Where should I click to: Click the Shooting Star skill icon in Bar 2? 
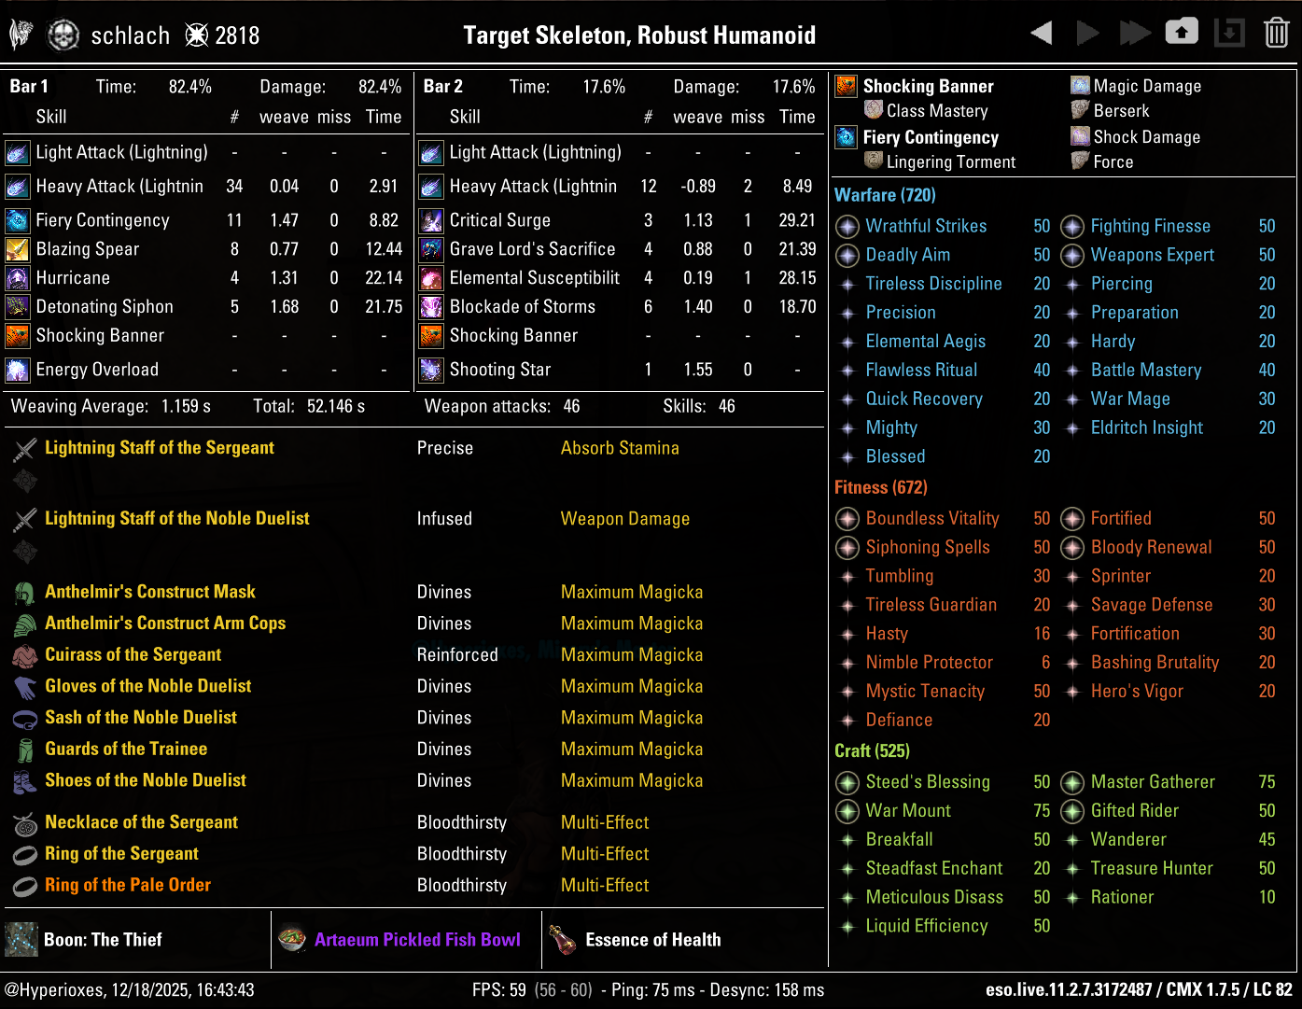click(431, 370)
